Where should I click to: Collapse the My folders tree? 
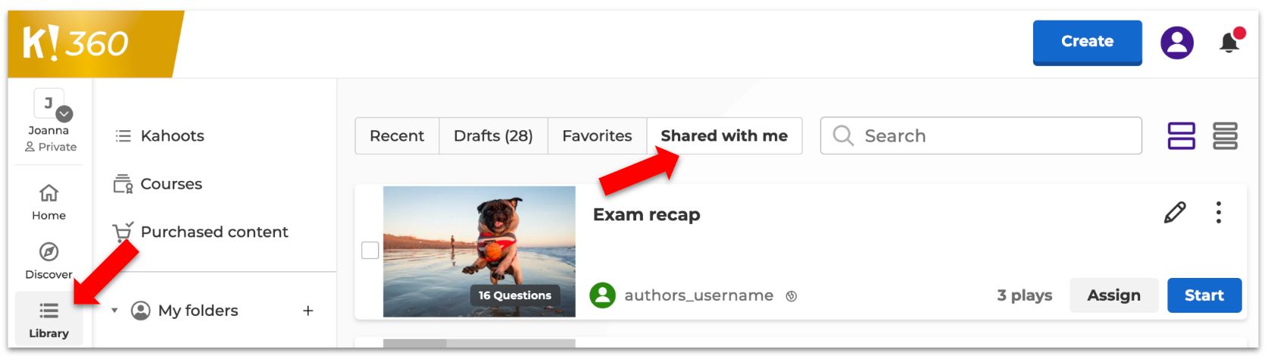114,311
